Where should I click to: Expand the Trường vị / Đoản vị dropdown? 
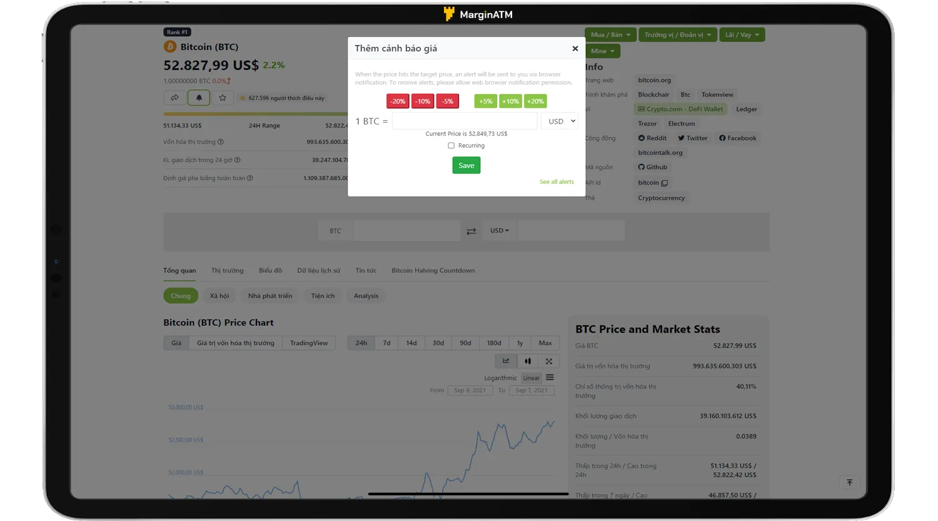coord(678,35)
